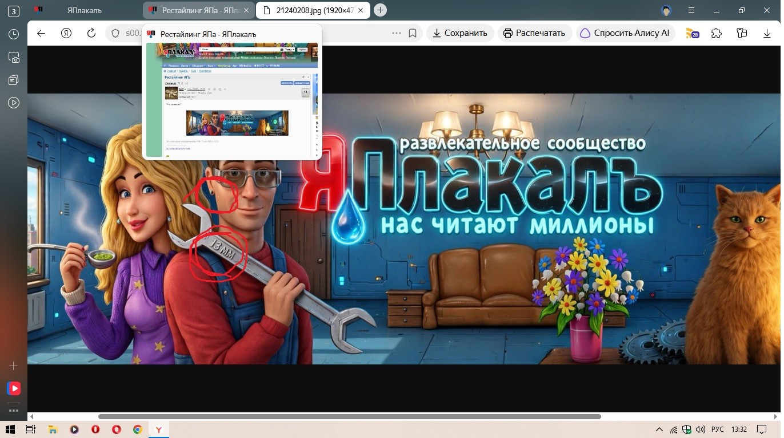Open the RSS feed icon with badge 28
The image size is (784, 438).
click(692, 33)
